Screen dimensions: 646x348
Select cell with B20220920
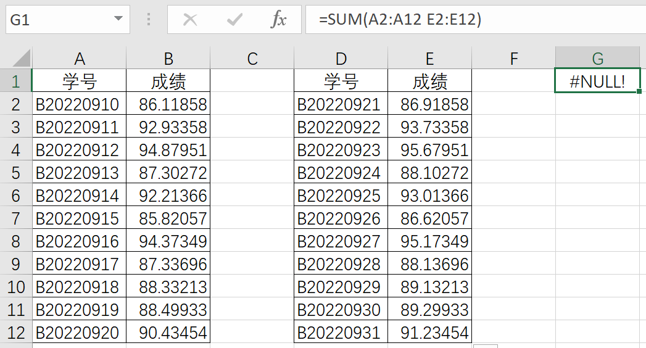[x=80, y=332]
